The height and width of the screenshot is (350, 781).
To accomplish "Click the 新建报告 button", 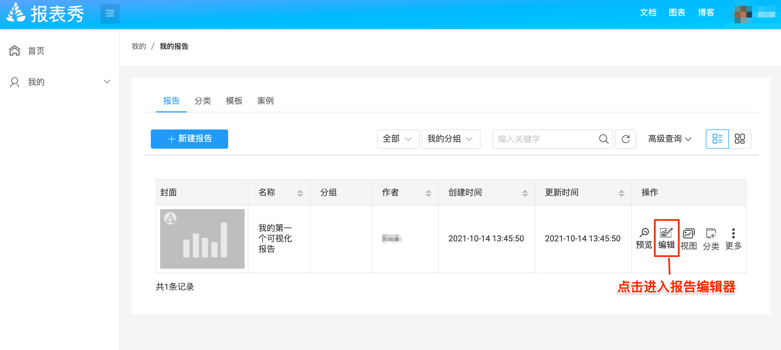I will pyautogui.click(x=189, y=139).
